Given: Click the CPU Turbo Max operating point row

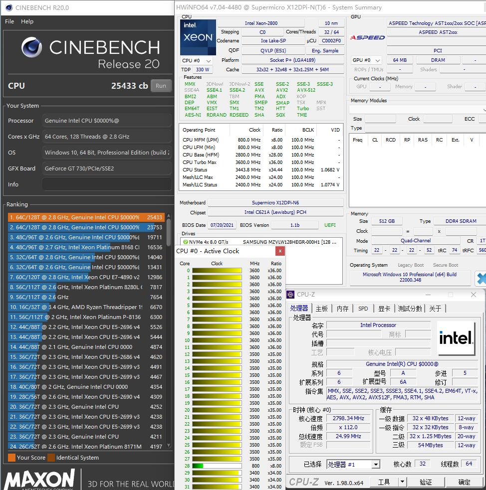Looking at the screenshot, I should 261,162.
